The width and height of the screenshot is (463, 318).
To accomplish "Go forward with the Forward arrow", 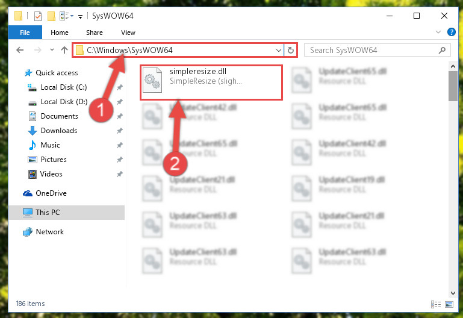I will click(x=38, y=50).
